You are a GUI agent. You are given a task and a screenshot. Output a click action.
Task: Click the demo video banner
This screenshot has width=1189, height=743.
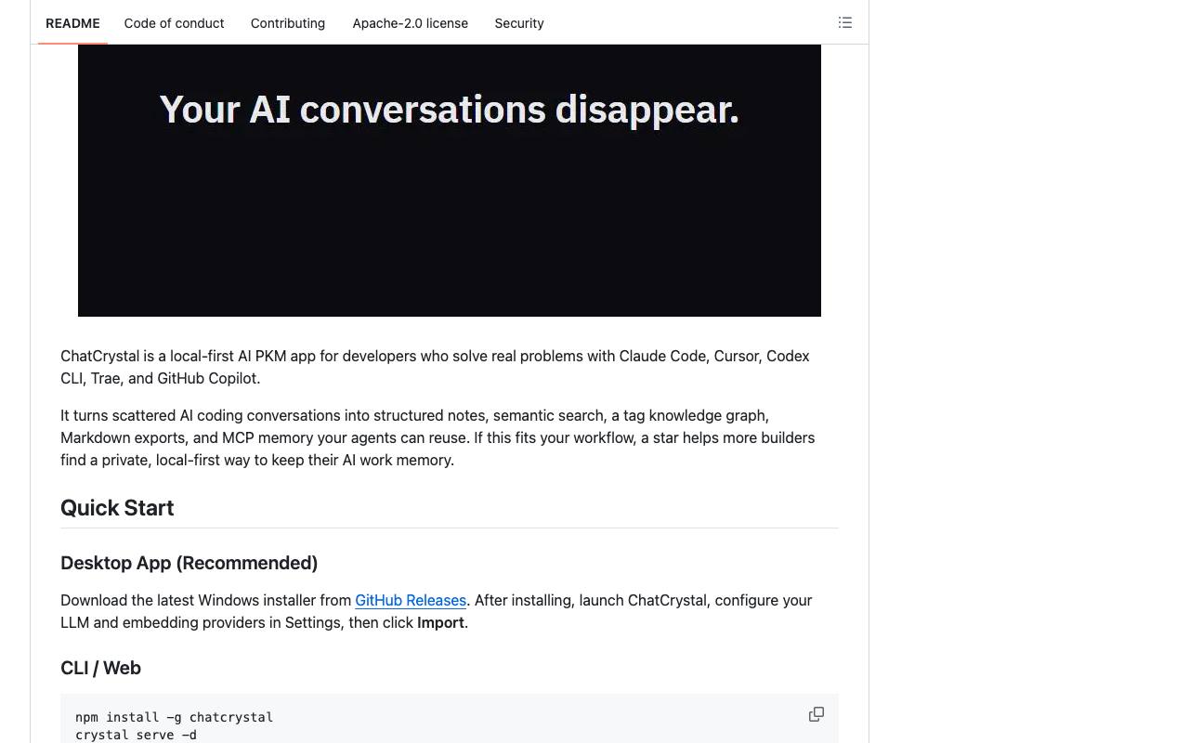tap(450, 180)
